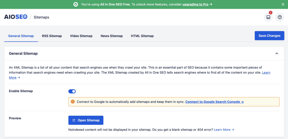
Task: Disable the Enable Sitemap toggle
Action: click(x=72, y=91)
